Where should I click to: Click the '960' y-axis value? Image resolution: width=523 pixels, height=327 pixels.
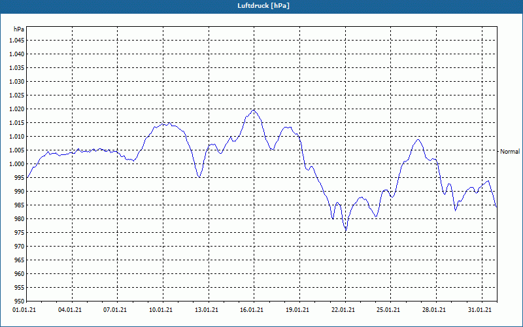click(20, 274)
